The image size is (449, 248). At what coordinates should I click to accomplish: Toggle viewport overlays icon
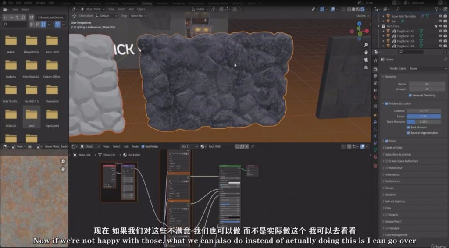pos(332,9)
